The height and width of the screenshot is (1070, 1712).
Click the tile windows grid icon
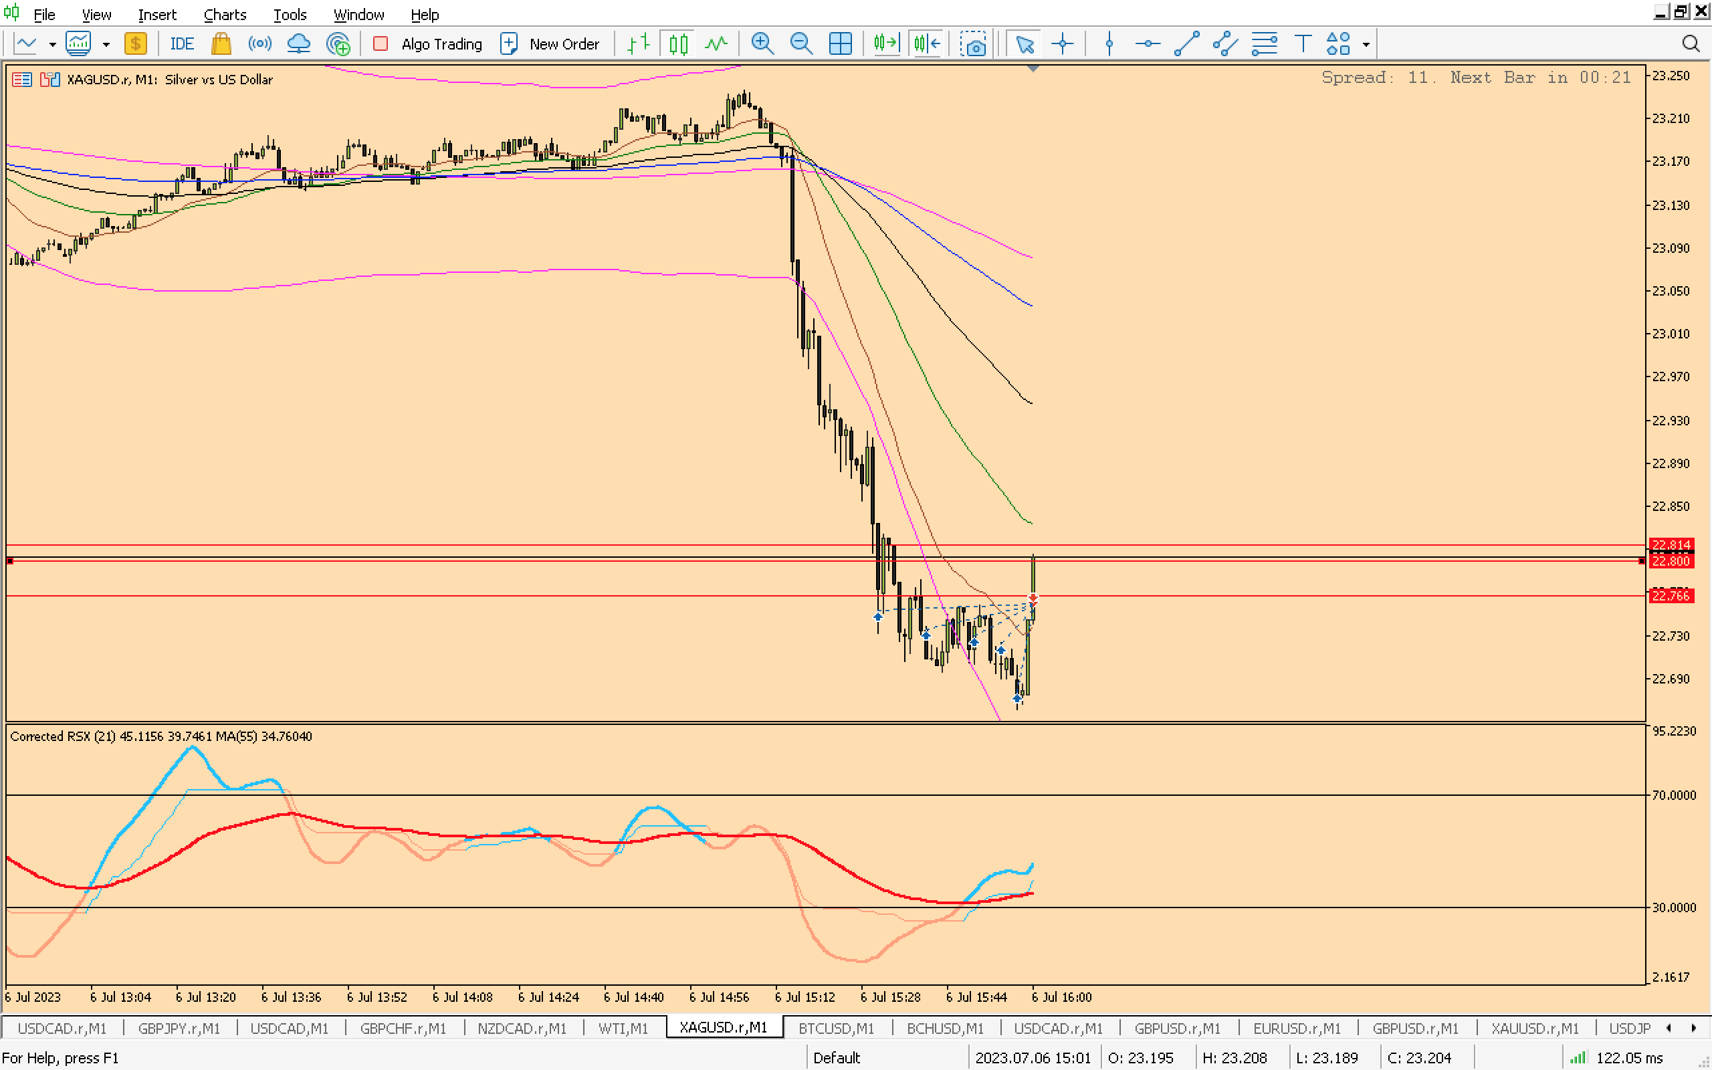pos(840,44)
